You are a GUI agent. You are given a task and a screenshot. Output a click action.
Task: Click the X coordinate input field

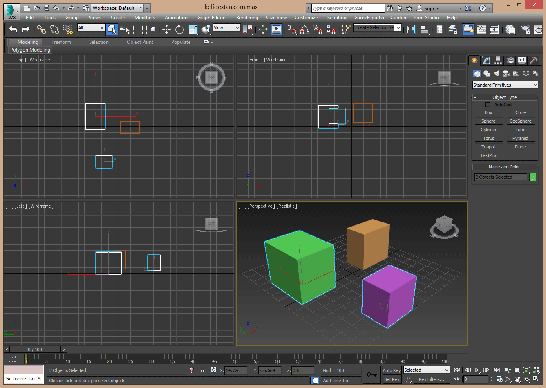(x=236, y=370)
